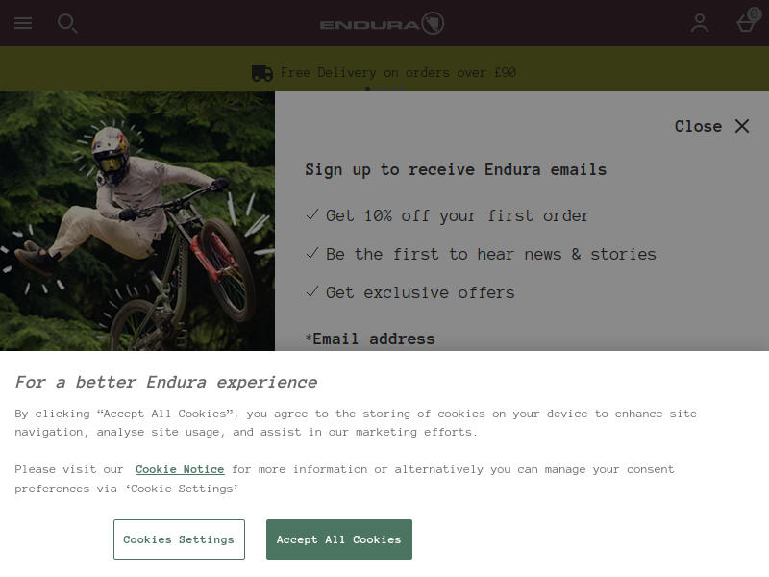Viewport: 769px width, 577px height.
Task: Click the X icon beside Close
Action: (742, 126)
